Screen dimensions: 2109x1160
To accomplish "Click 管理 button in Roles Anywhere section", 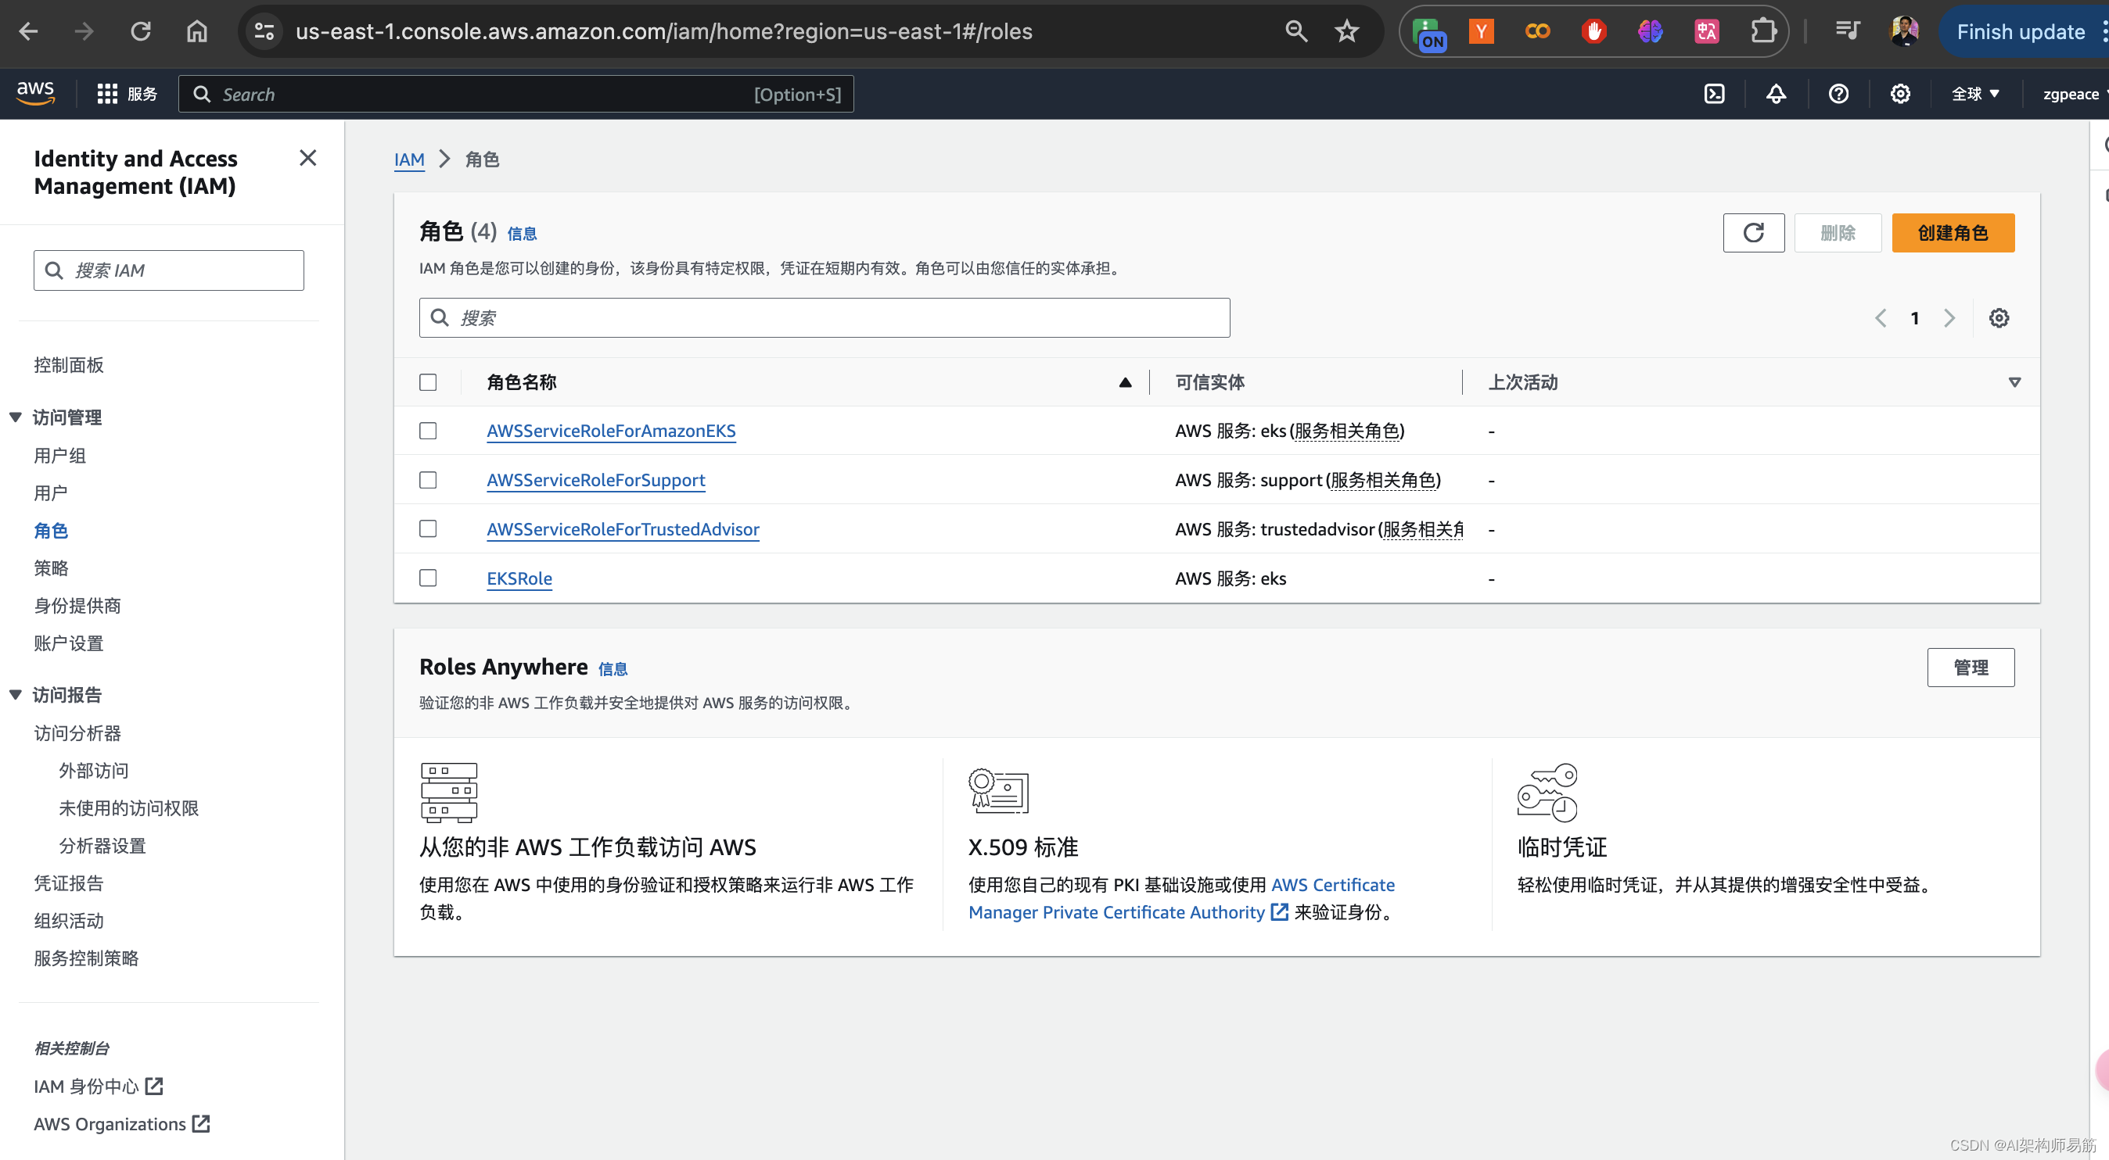I will (1971, 666).
